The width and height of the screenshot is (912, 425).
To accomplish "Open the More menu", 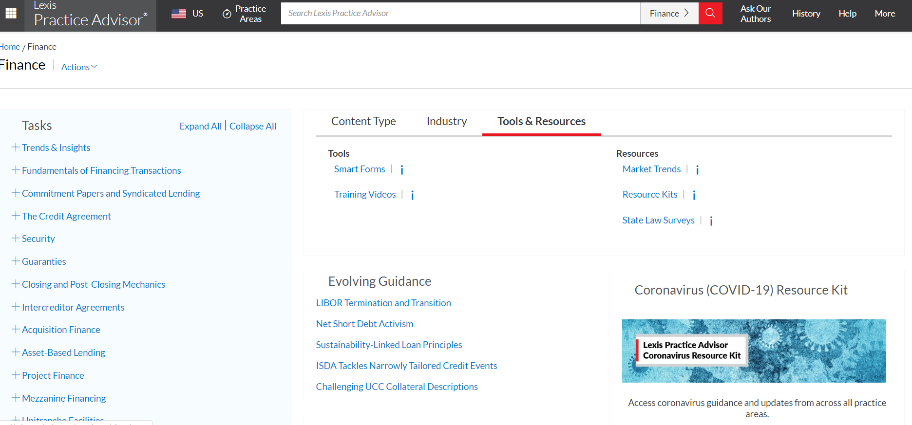I will point(885,14).
